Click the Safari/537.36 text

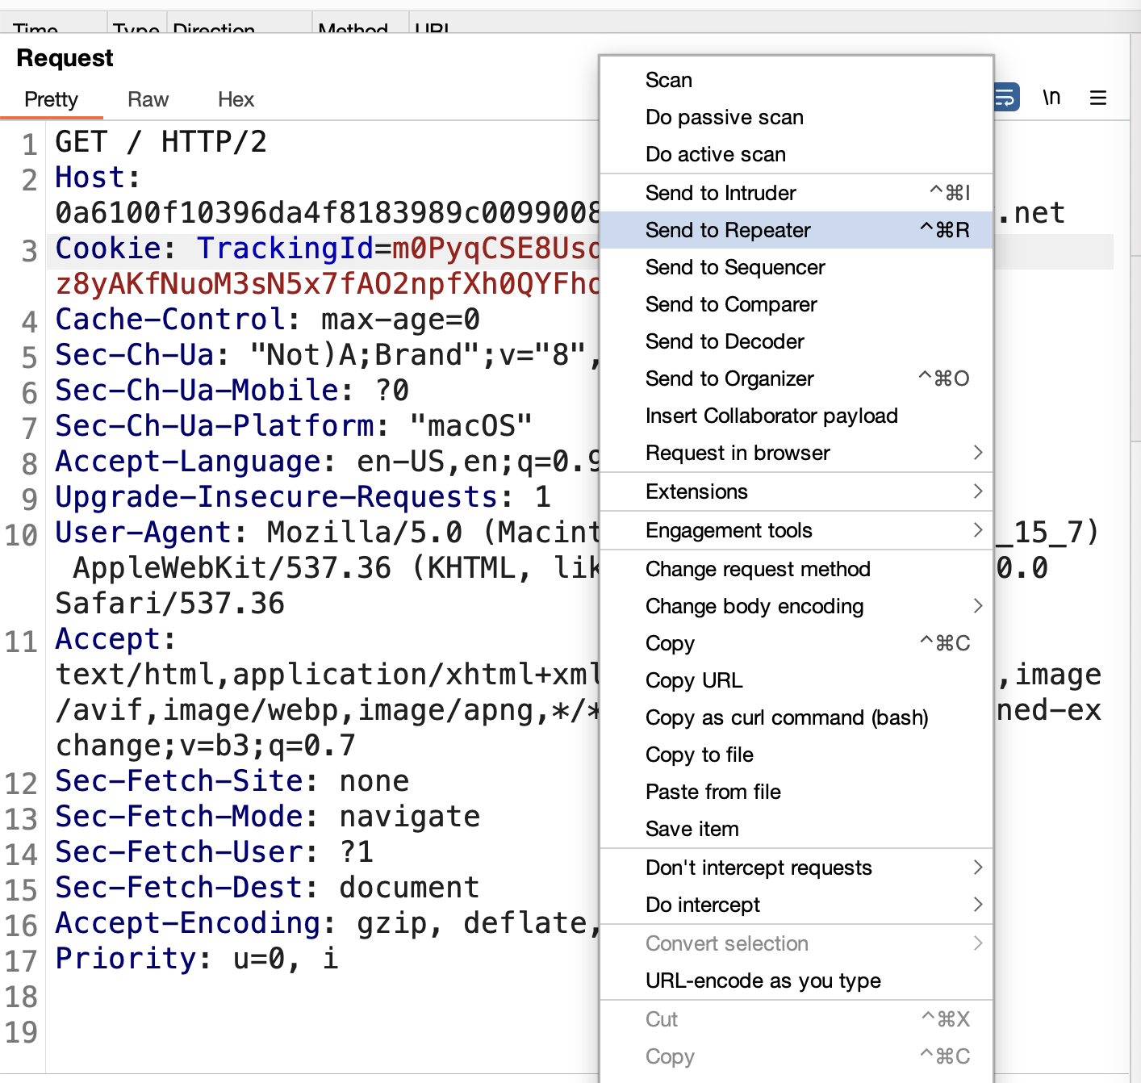coord(170,604)
